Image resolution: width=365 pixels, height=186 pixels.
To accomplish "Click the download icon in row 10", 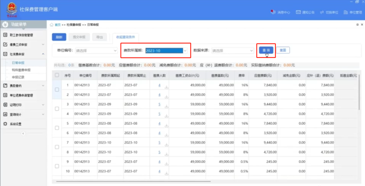I will coord(166,173).
